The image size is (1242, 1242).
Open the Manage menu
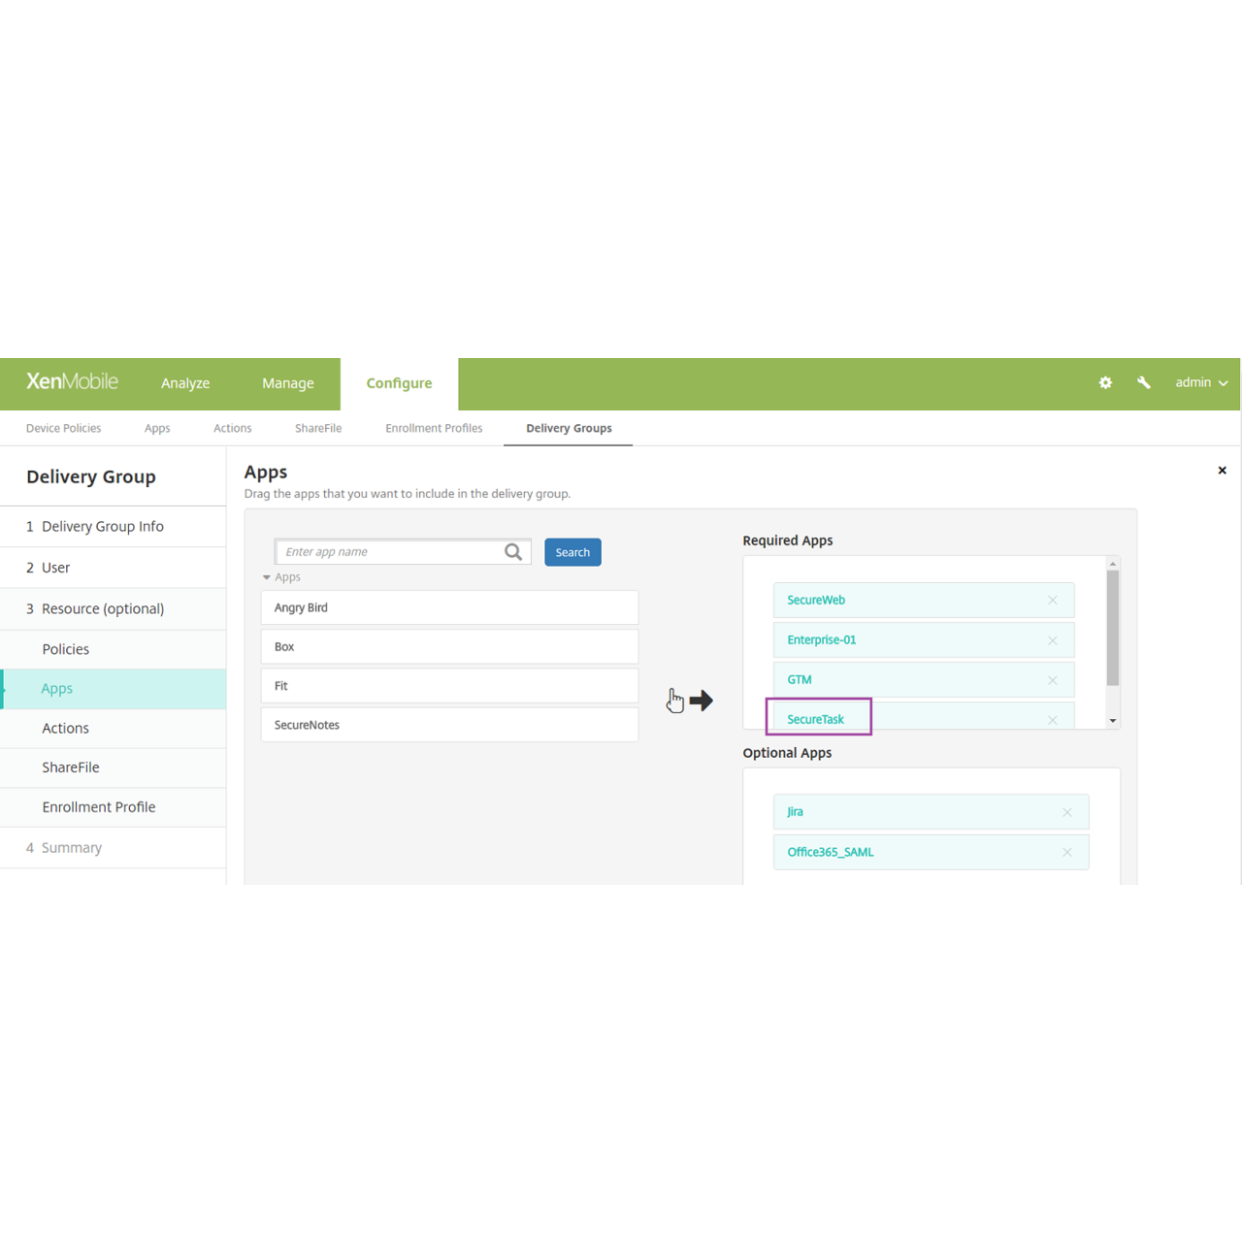click(287, 383)
